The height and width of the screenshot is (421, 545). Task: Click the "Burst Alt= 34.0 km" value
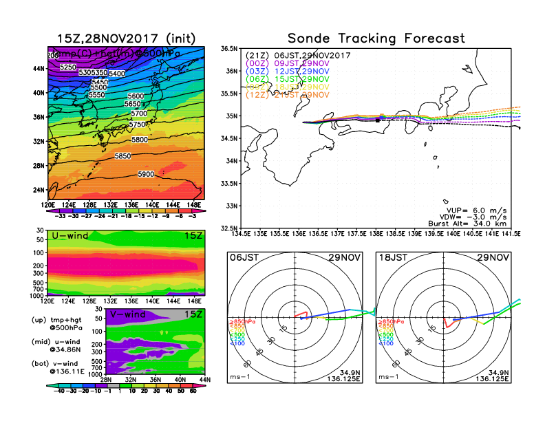click(x=467, y=224)
